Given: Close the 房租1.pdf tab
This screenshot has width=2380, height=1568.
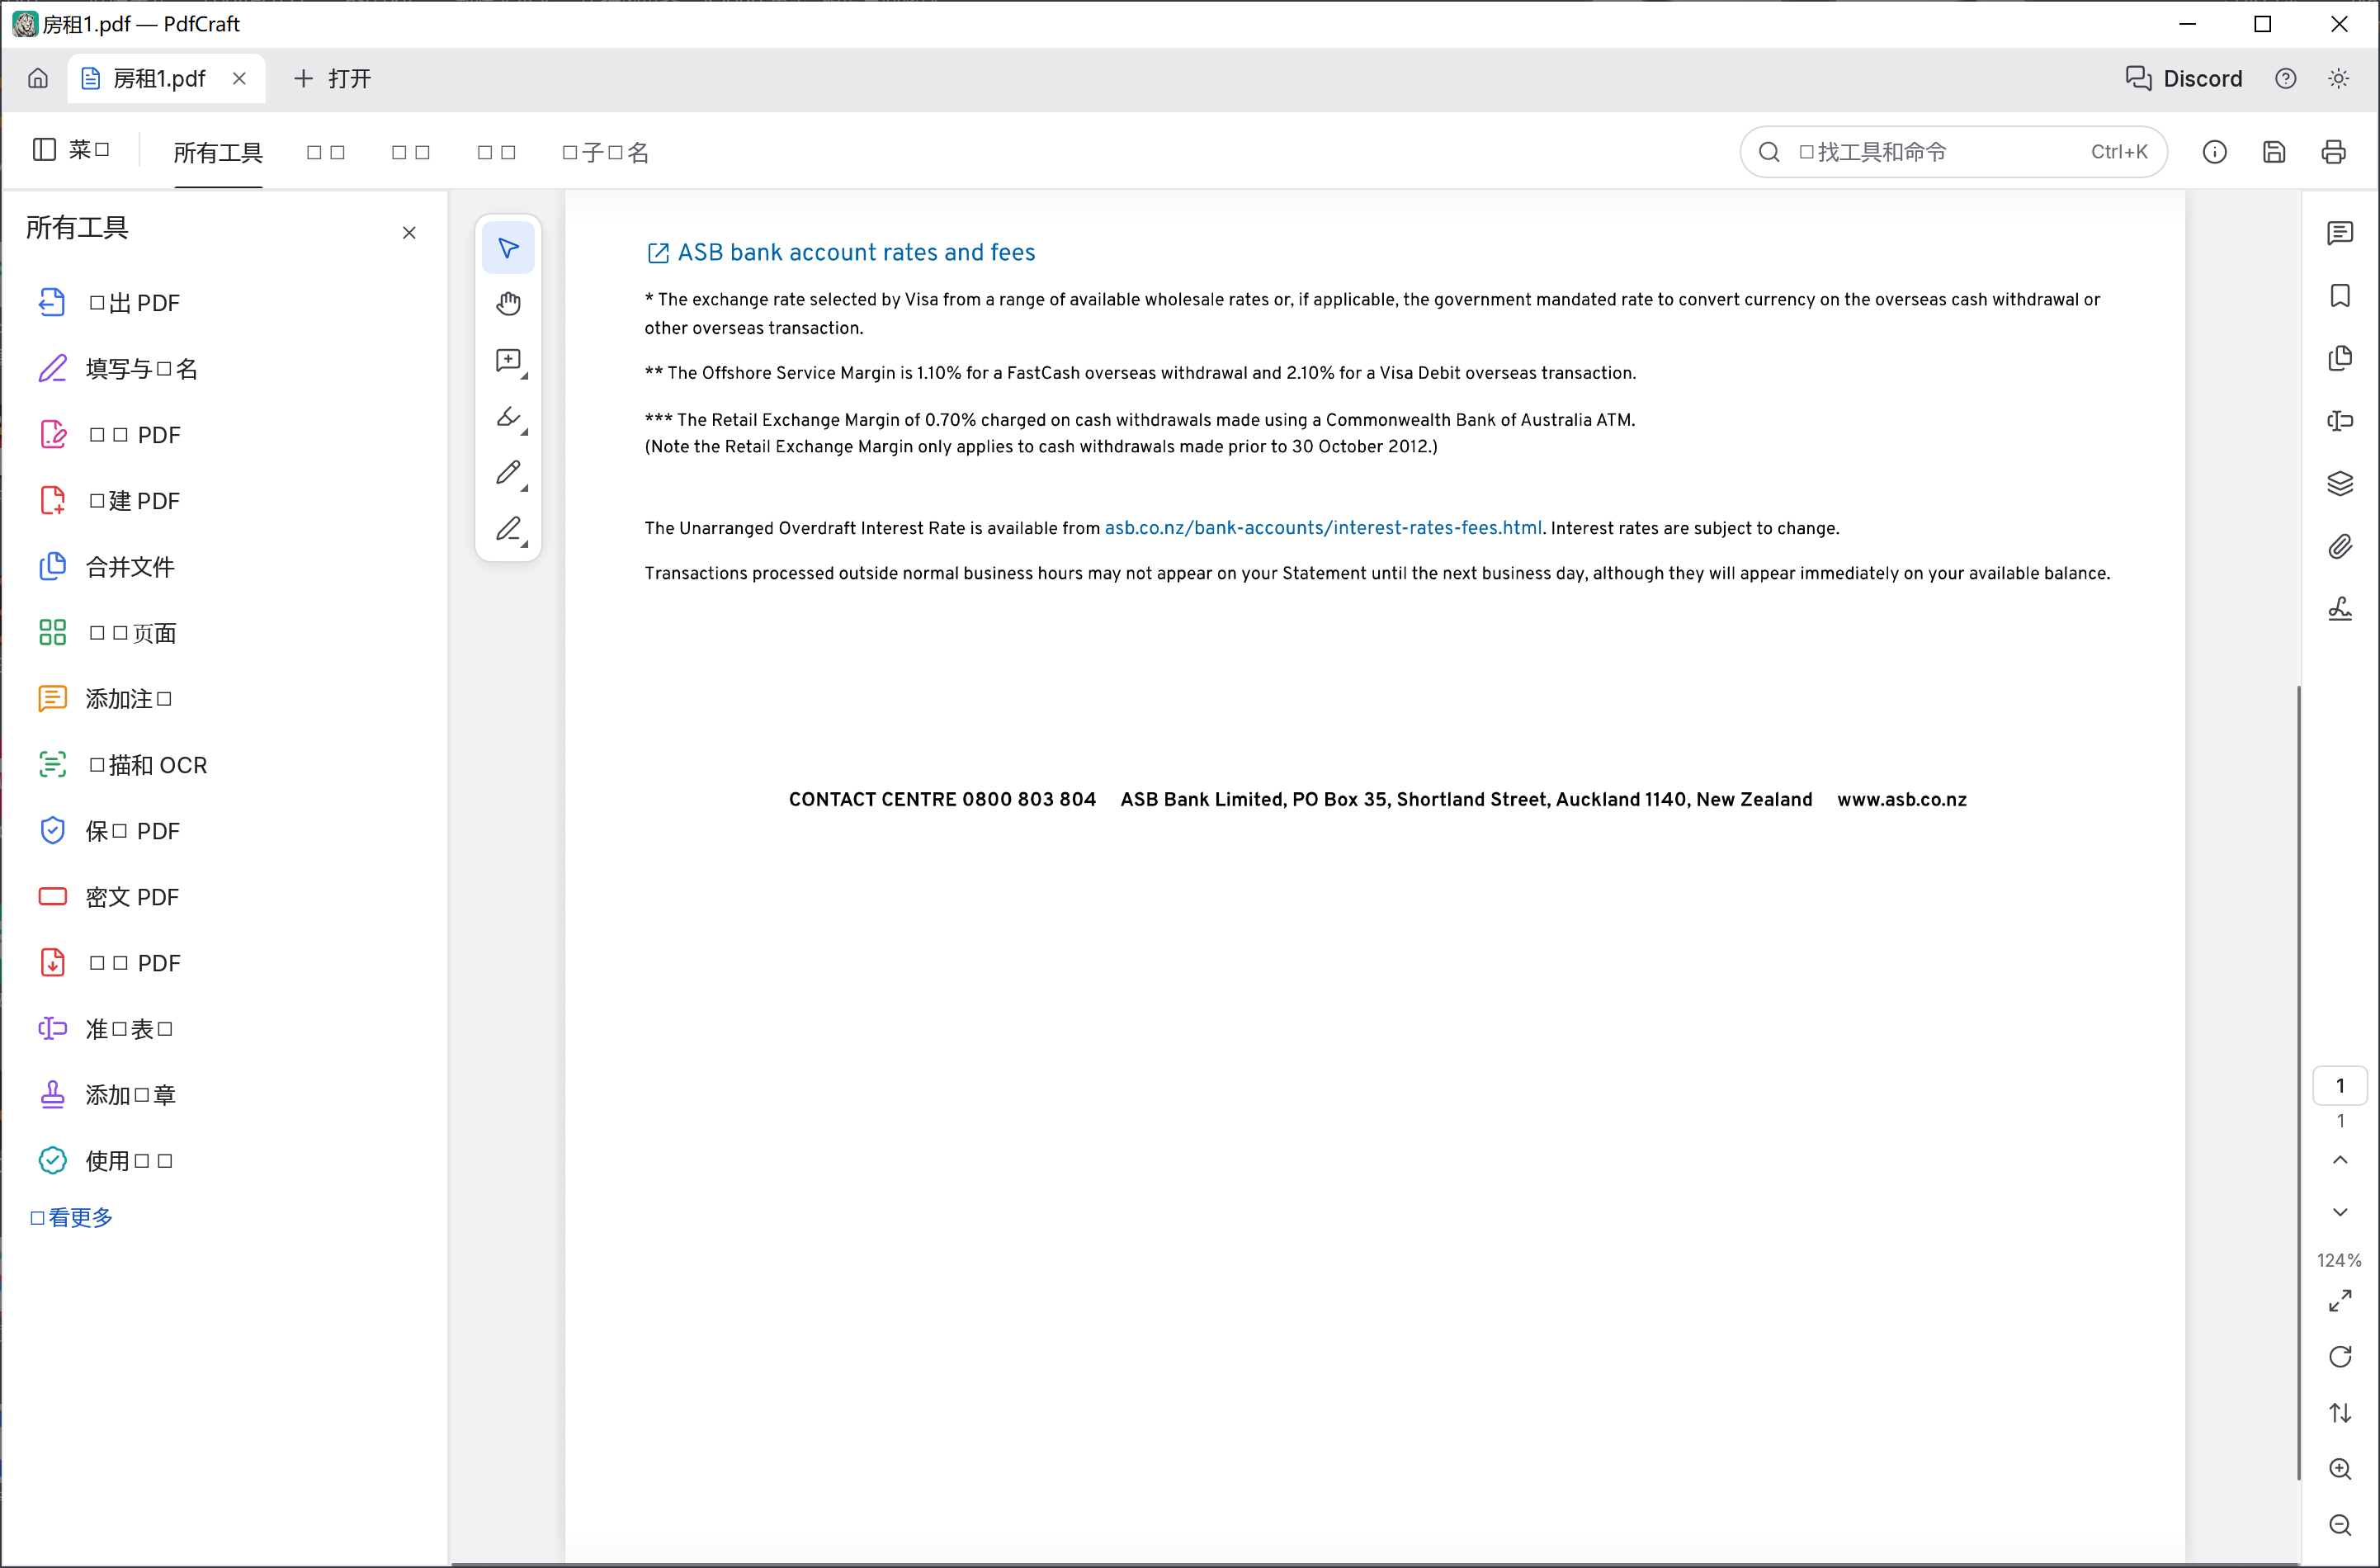Looking at the screenshot, I should coord(239,78).
